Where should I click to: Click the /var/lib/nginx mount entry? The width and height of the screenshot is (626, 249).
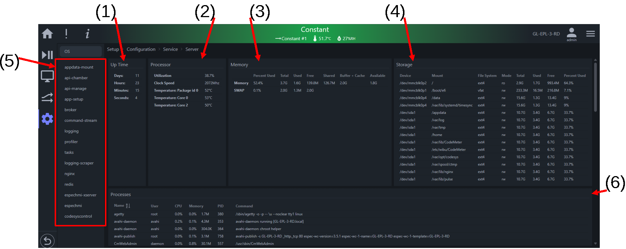point(442,172)
